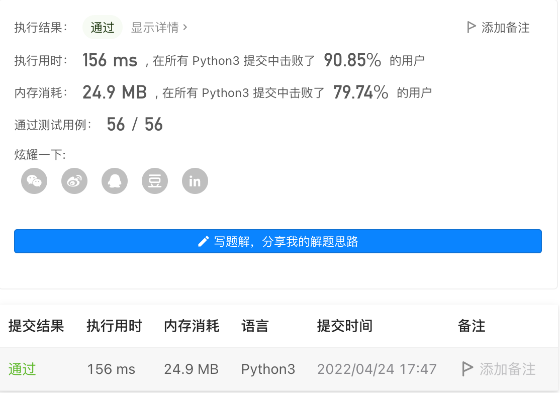Viewport: 560px width, 393px height.
Task: Click the pencil icon on blue button
Action: coord(204,242)
